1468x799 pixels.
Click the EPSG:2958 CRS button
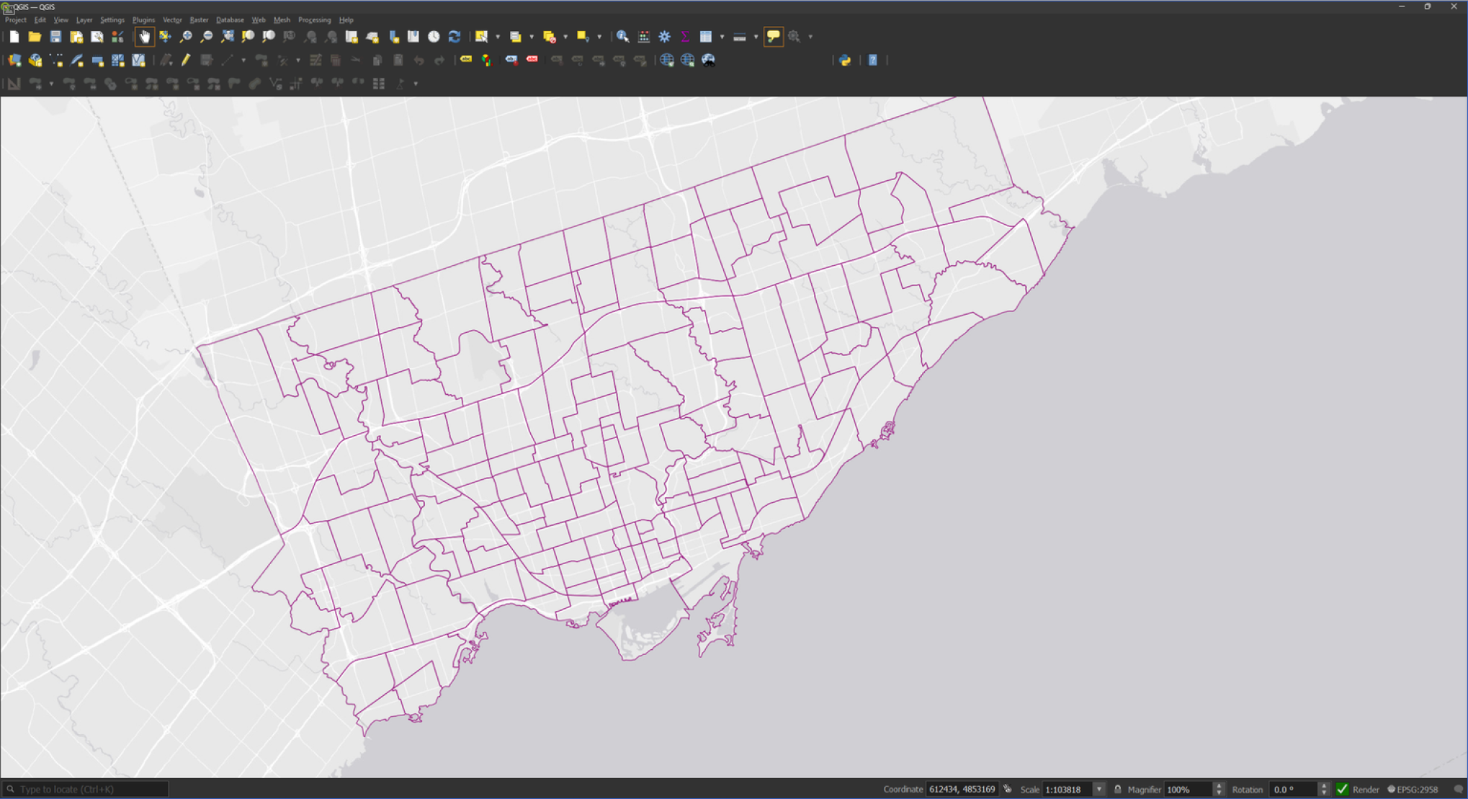click(1413, 789)
